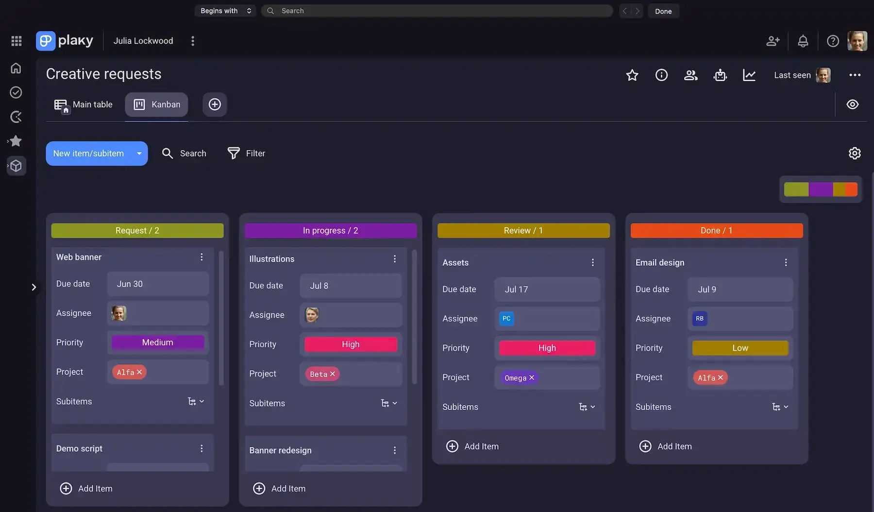Click the Plaky logo
This screenshot has height=512, width=874.
(x=65, y=41)
